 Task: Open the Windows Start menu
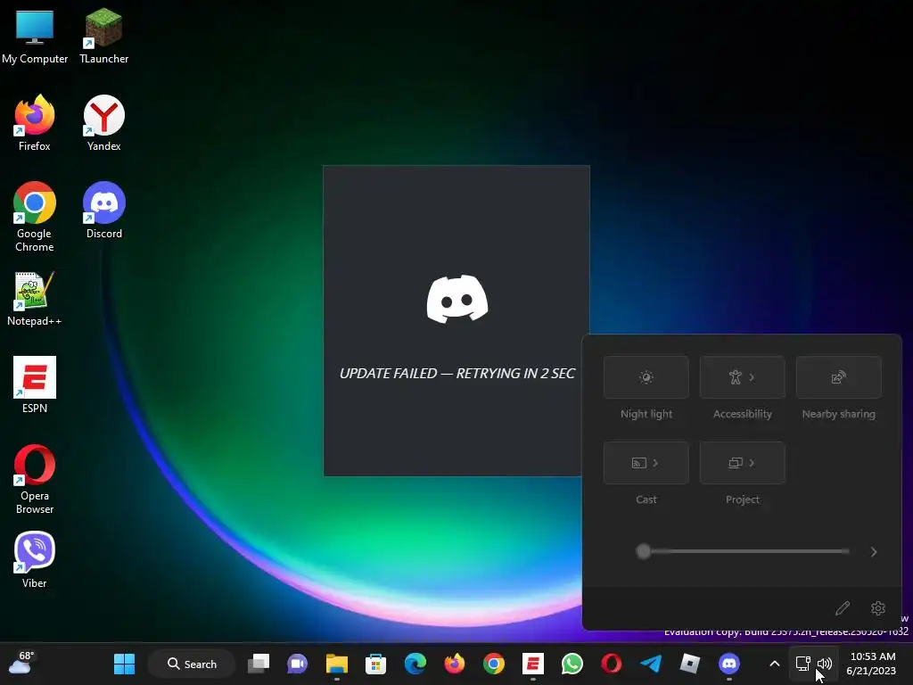click(124, 664)
